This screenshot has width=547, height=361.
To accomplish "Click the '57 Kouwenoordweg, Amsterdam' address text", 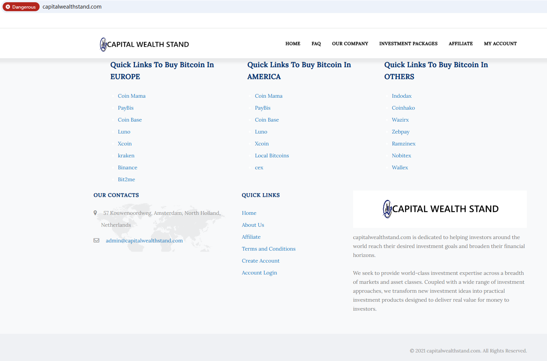I will 161,219.
